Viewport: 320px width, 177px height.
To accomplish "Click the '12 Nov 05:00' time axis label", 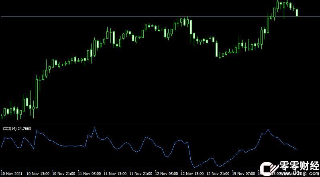I will click(167, 173).
